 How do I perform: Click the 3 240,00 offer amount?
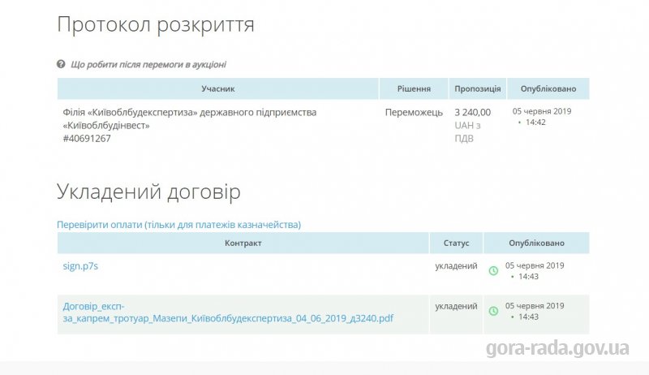[473, 113]
